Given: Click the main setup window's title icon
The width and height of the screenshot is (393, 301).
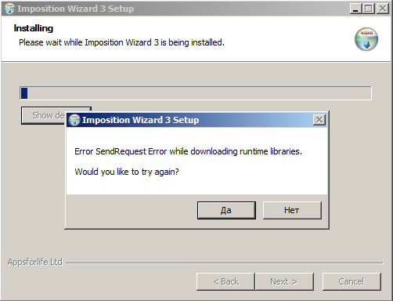Looking at the screenshot, I should (x=9, y=9).
